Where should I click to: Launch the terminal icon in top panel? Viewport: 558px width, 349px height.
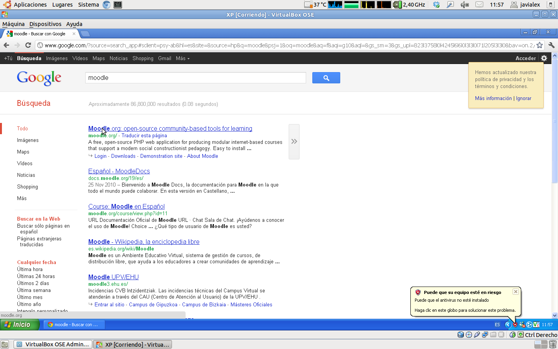(118, 5)
